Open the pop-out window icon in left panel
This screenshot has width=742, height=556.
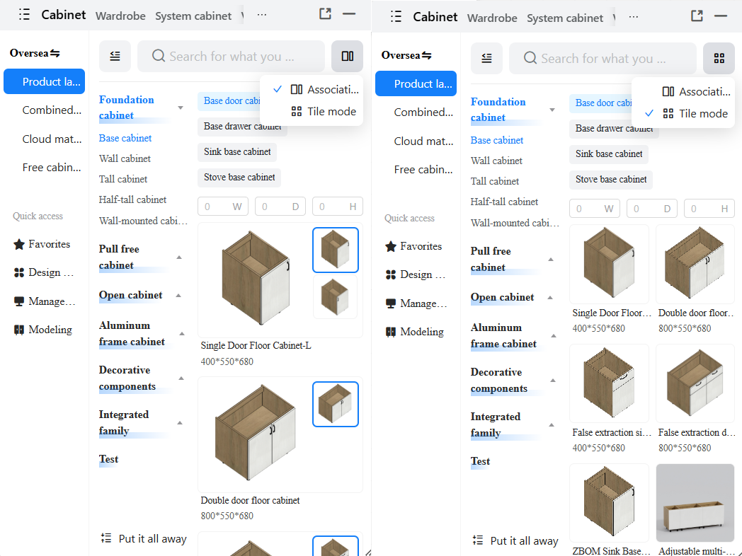tap(325, 13)
